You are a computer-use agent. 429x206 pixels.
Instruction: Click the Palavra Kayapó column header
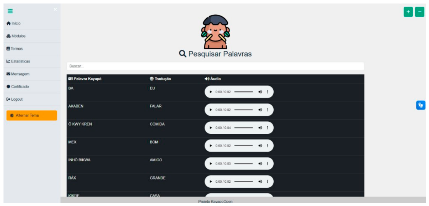85,79
